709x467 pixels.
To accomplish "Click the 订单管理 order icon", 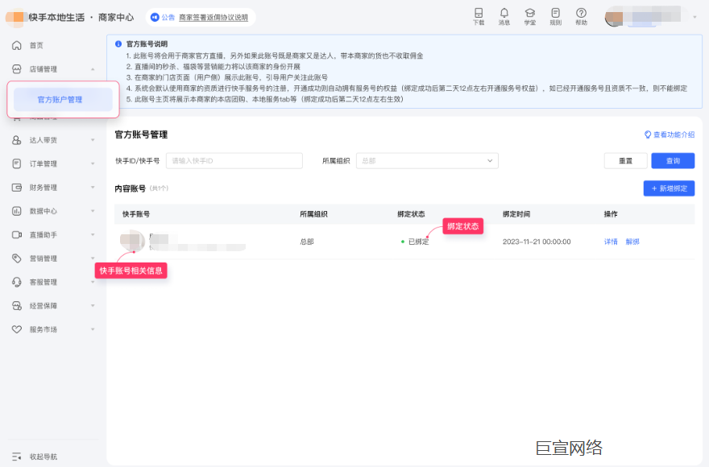I will click(17, 163).
